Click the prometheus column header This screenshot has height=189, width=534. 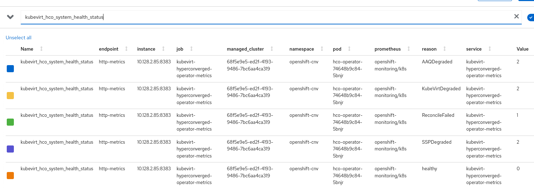click(x=388, y=49)
